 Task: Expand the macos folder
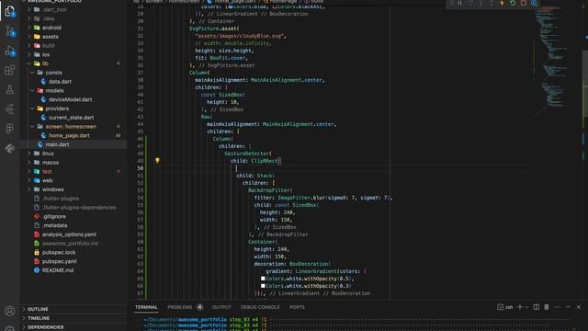pos(29,163)
